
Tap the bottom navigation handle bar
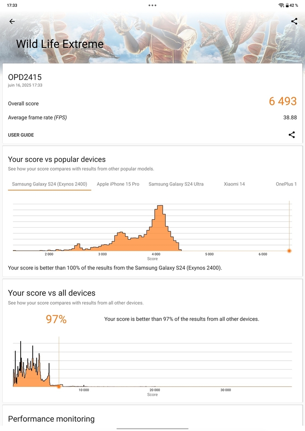click(x=152, y=429)
